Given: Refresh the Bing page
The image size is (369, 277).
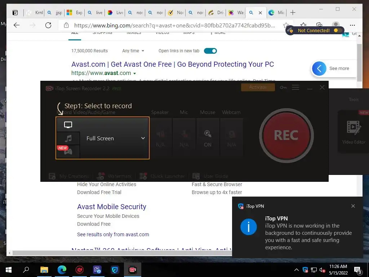Looking at the screenshot, I should pos(48,25).
